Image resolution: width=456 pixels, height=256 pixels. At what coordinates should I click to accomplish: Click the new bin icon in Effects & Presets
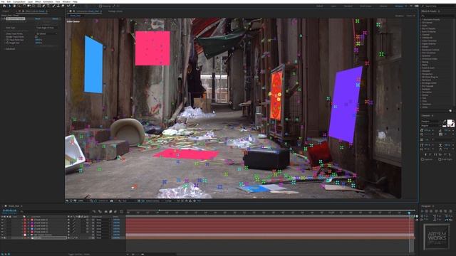pos(450,111)
